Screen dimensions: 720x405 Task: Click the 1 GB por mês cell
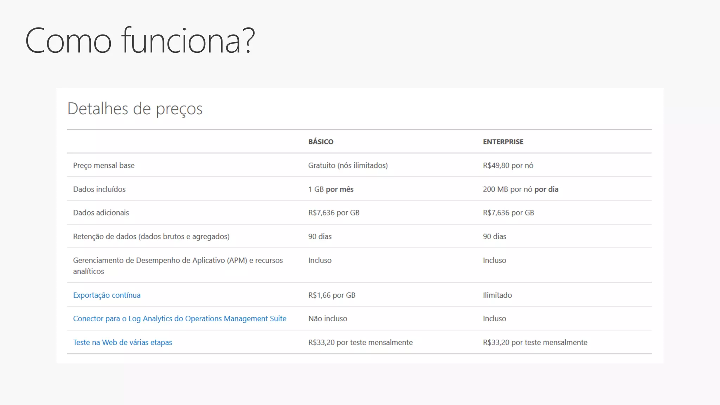[331, 189]
